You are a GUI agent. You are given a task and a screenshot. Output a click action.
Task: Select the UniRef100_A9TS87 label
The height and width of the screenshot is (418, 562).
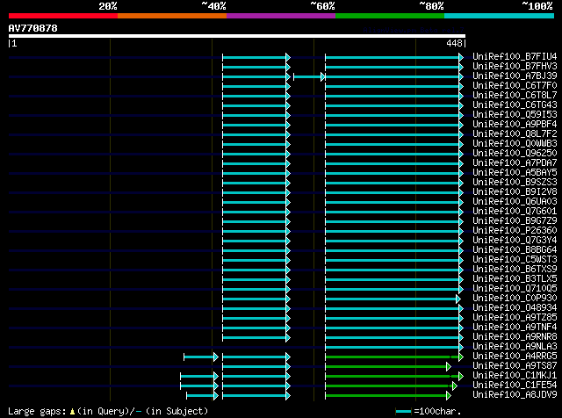tap(515, 366)
